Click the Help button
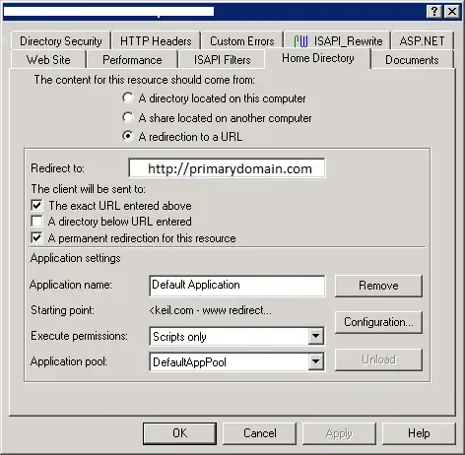 click(419, 433)
